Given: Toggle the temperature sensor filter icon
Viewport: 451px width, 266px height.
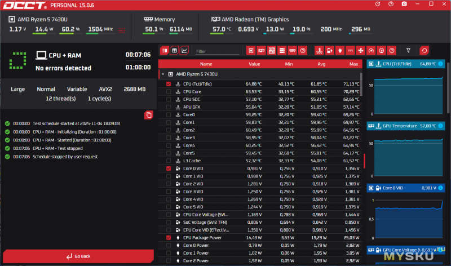Looking at the screenshot, I should coord(319,51).
